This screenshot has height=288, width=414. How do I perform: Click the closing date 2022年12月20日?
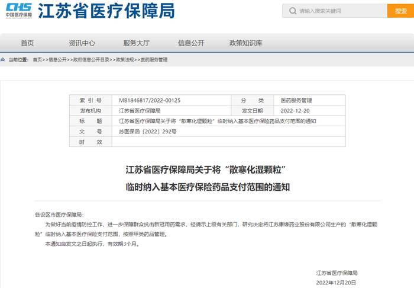(336, 283)
